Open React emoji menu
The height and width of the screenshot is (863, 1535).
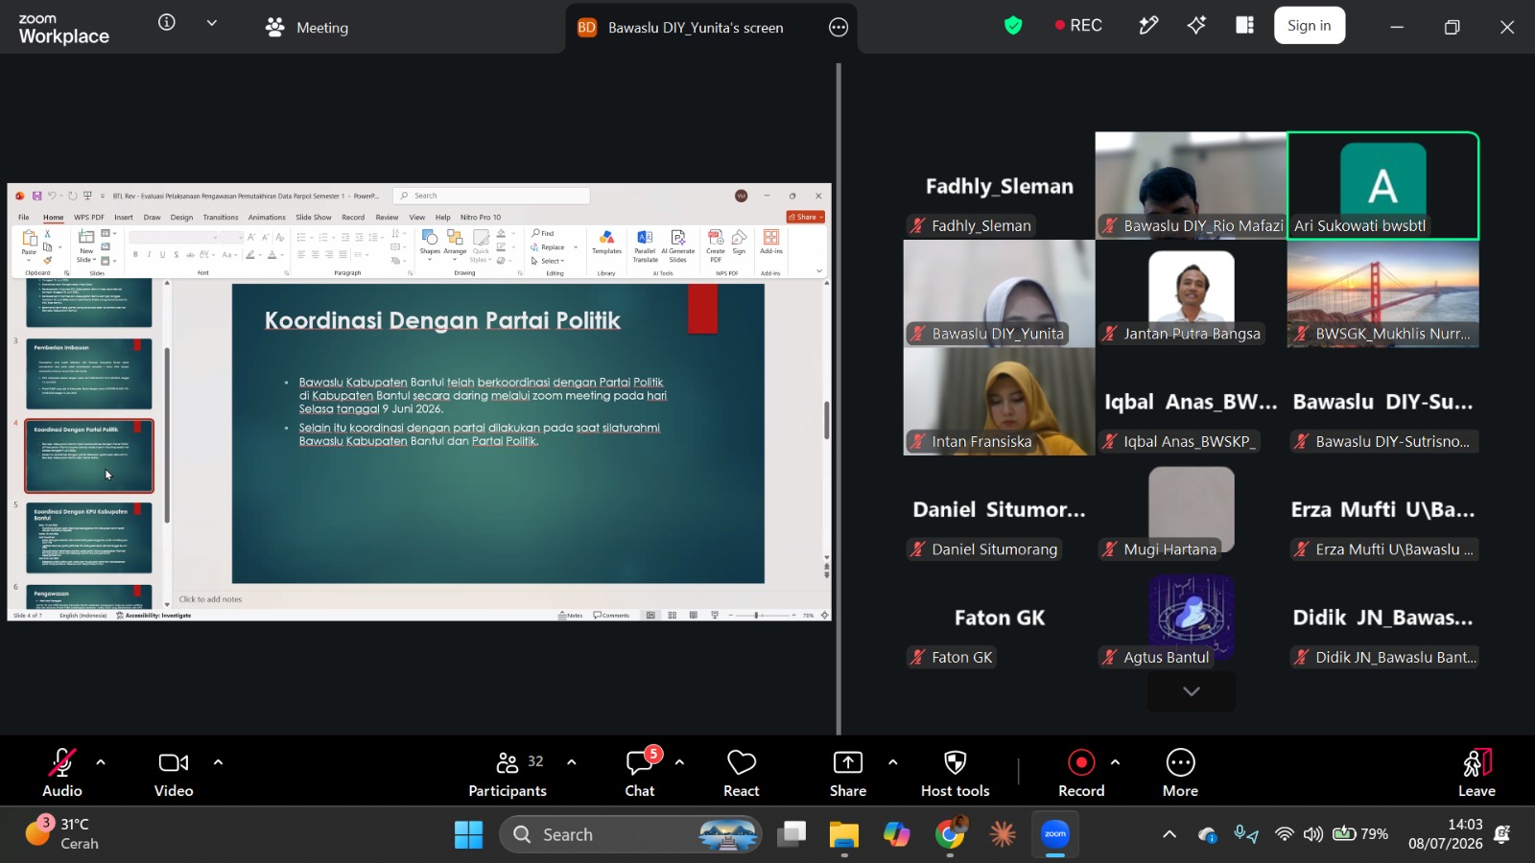click(742, 772)
